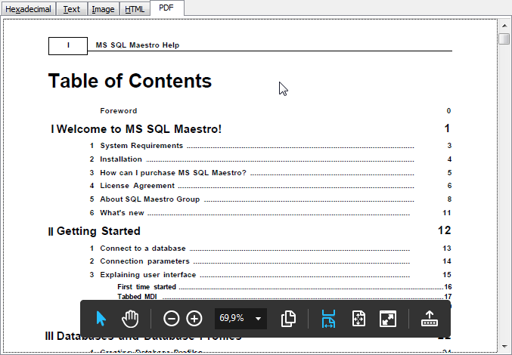Toggle fit to width mode
The height and width of the screenshot is (355, 512).
tap(328, 319)
